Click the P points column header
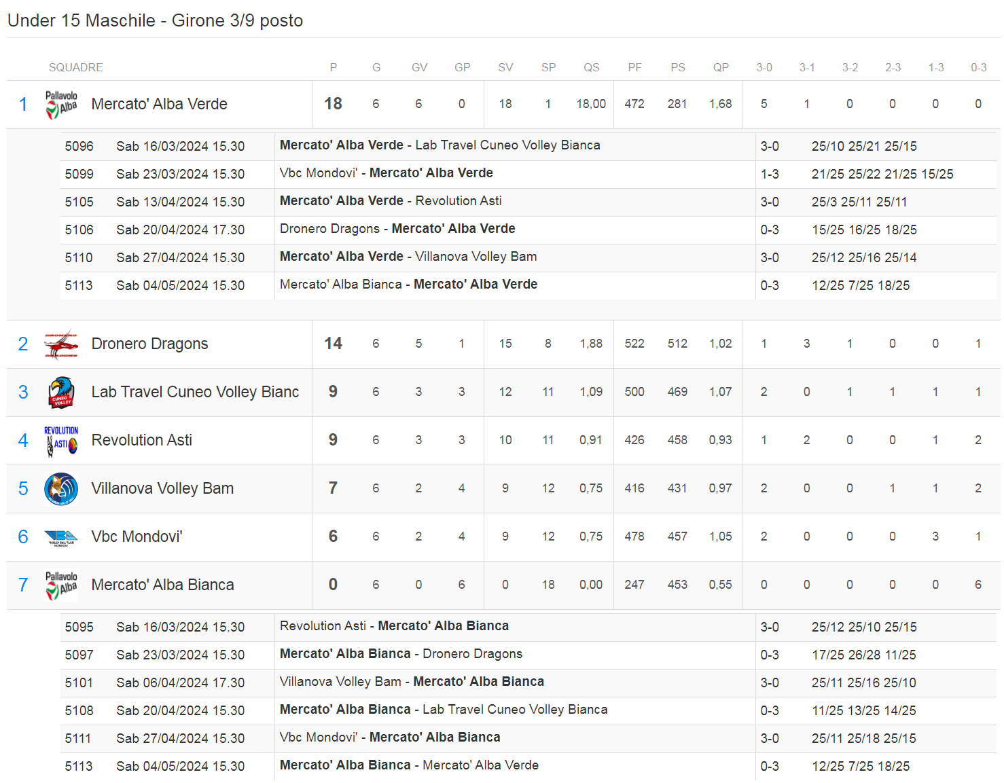This screenshot has height=783, width=1004. [334, 67]
